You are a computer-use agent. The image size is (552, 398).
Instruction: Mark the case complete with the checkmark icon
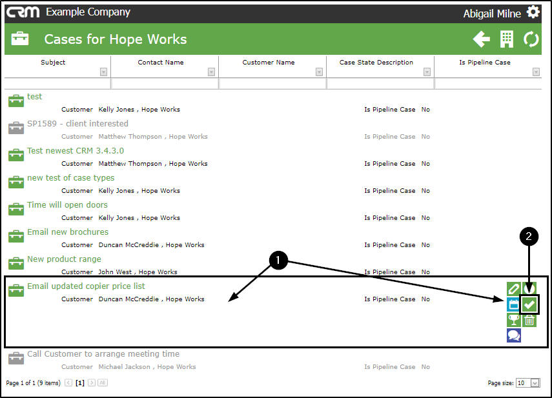pyautogui.click(x=529, y=304)
